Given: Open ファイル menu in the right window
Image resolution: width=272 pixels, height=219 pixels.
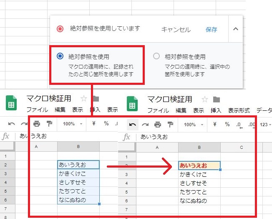Looking at the screenshot, I should [x=158, y=110].
